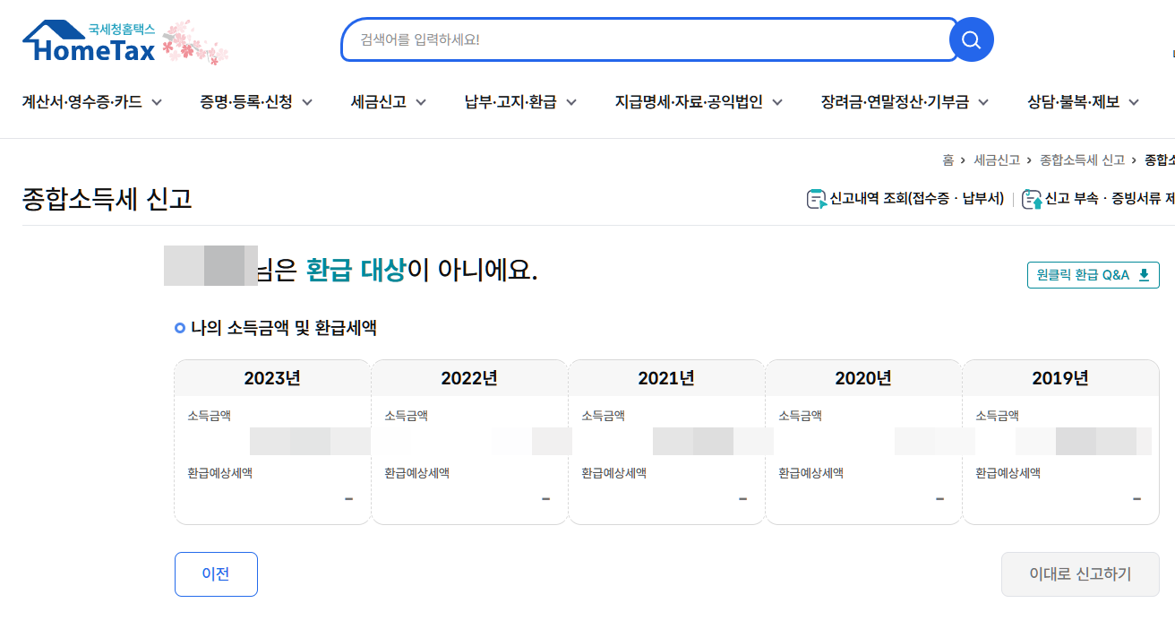This screenshot has width=1175, height=629.
Task: Expand the 장려금·연말정산·기부금 dropdown
Action: coord(904,102)
